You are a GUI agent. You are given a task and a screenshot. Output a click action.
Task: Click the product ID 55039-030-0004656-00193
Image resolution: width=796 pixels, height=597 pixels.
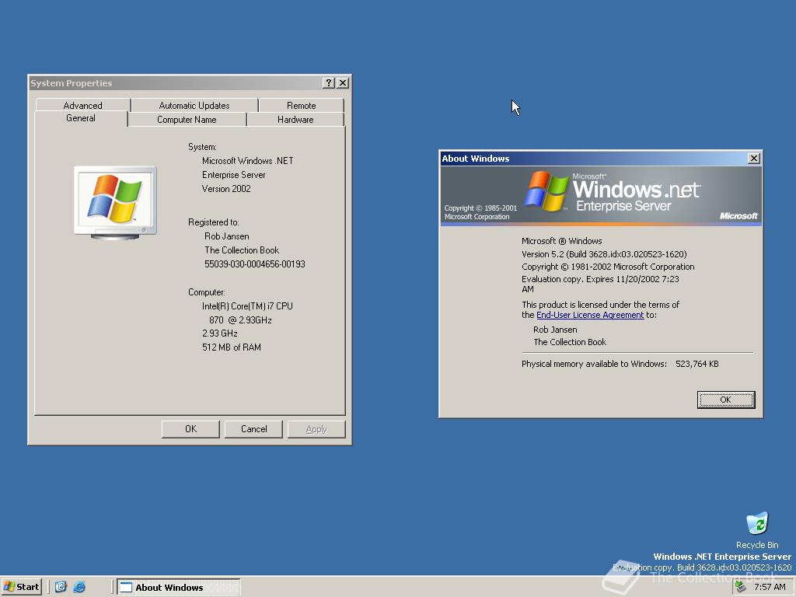(255, 264)
